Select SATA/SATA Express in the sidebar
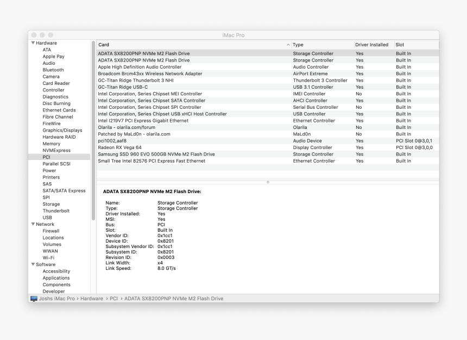 (64, 190)
